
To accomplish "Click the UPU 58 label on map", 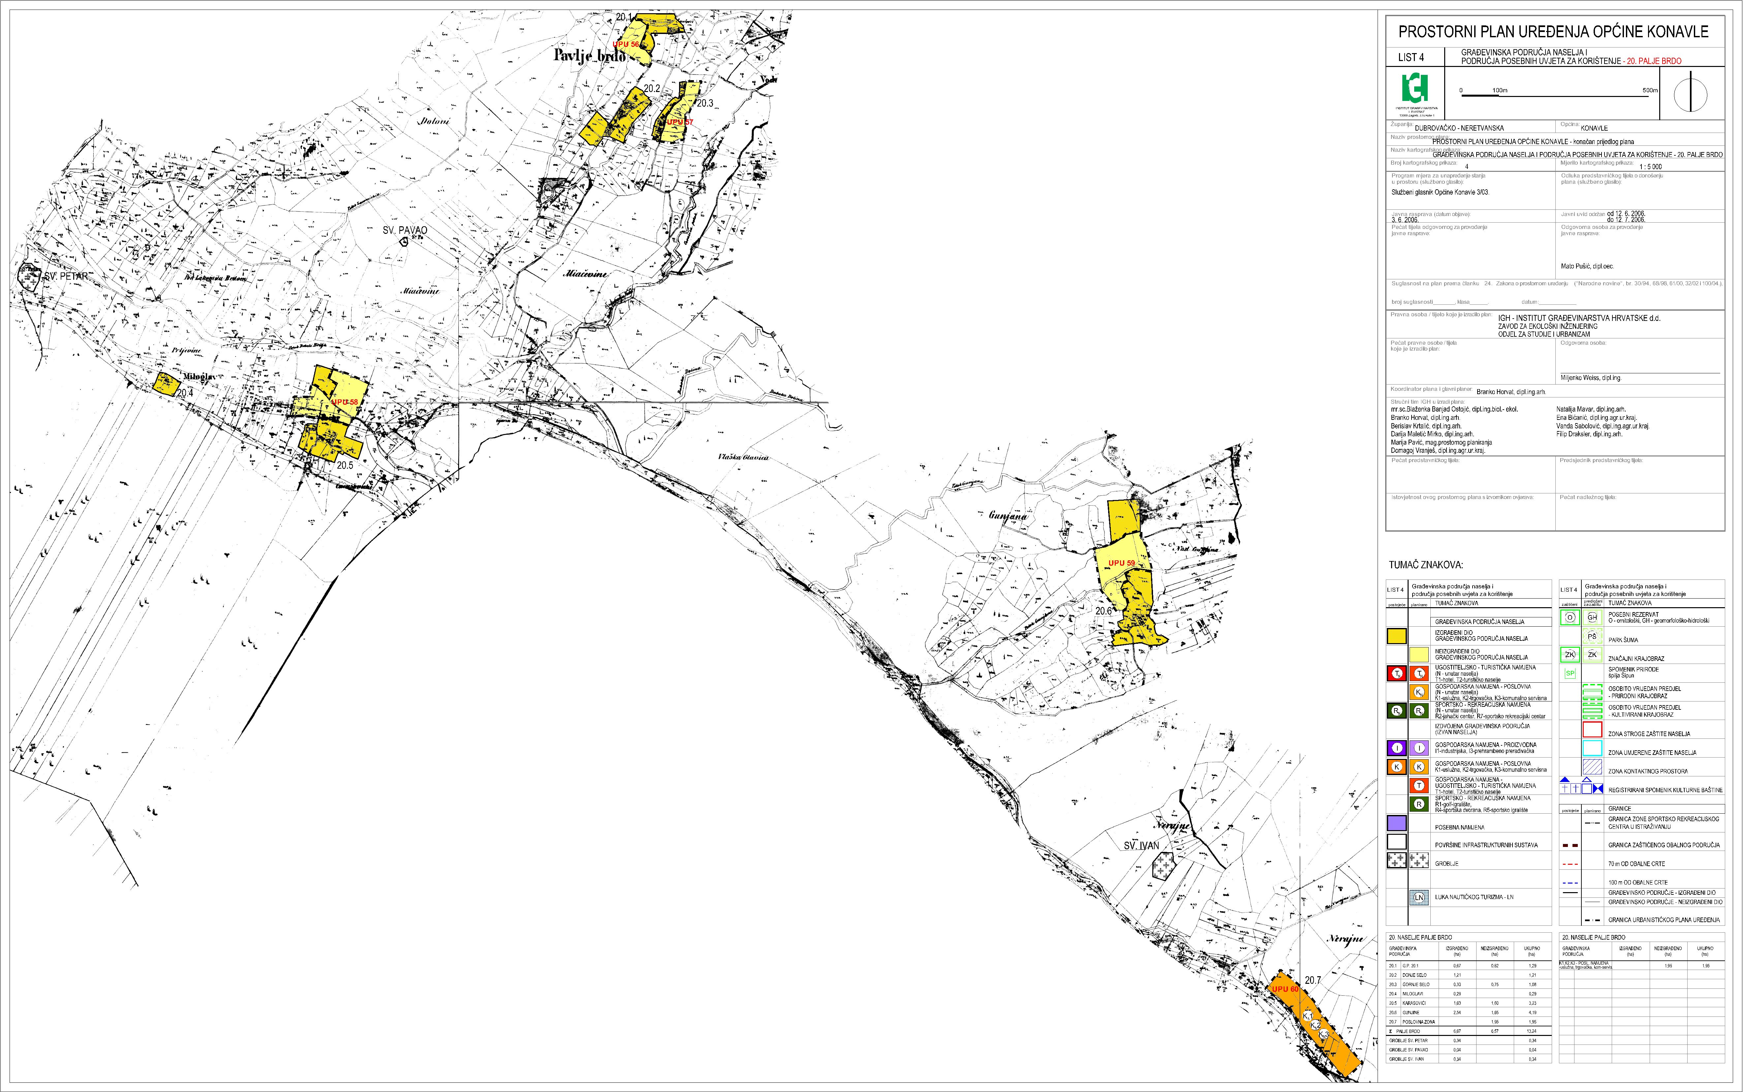I will click(x=345, y=402).
